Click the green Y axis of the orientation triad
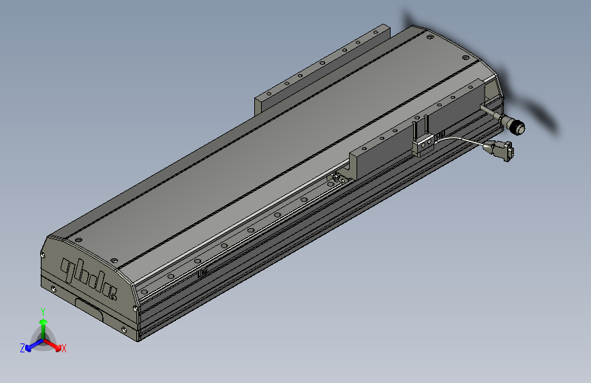This screenshot has height=383, width=591. coord(44,328)
